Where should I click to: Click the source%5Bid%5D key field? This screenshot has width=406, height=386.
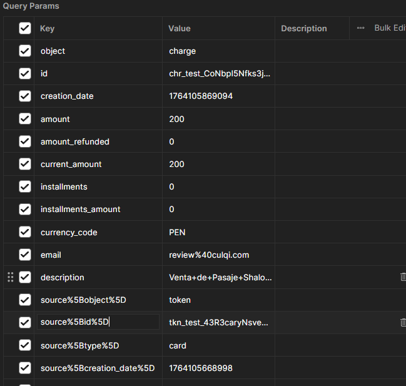click(x=97, y=322)
